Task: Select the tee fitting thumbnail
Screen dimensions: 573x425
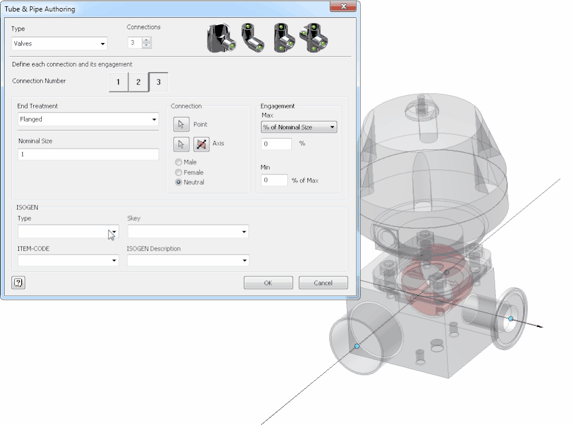Action: pyautogui.click(x=284, y=38)
